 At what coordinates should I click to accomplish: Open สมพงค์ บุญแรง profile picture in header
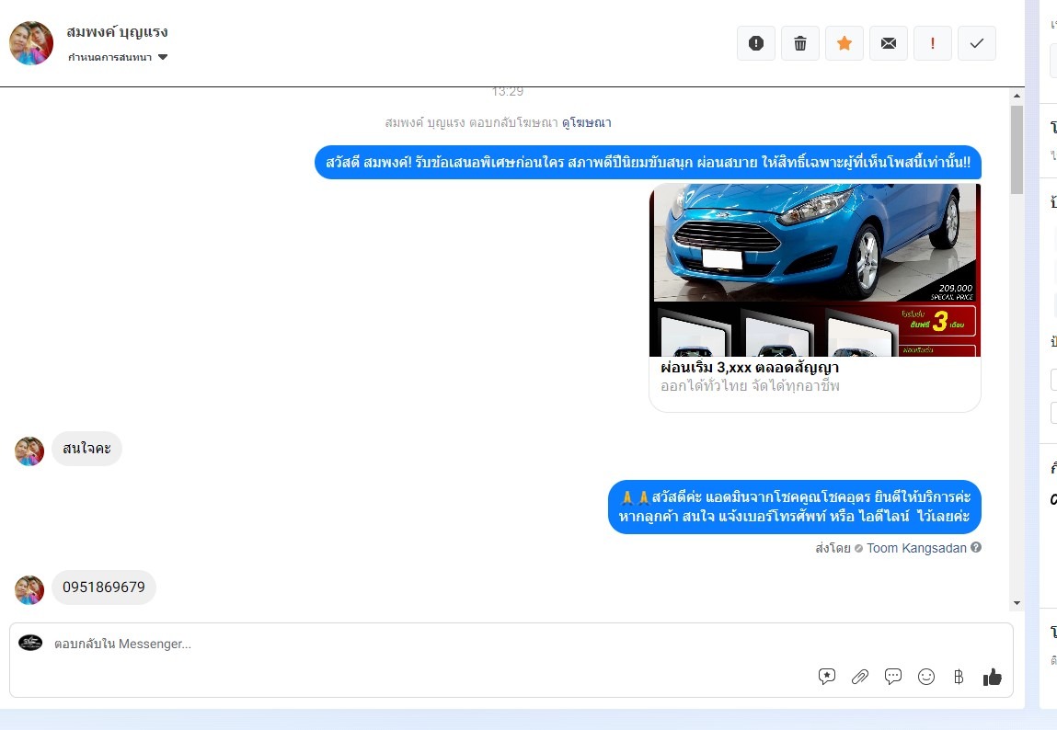coord(31,43)
